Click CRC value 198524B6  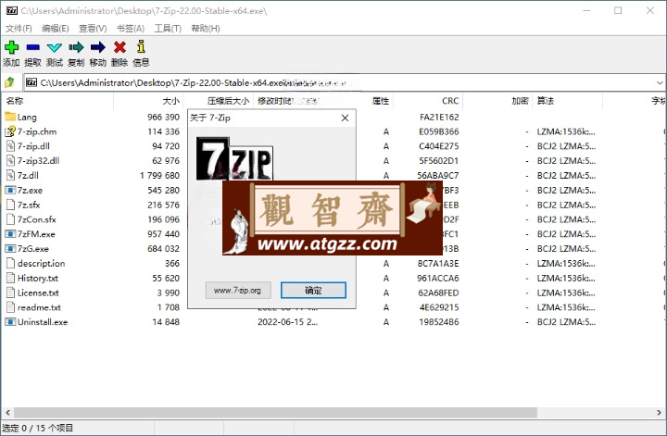pyautogui.click(x=439, y=322)
